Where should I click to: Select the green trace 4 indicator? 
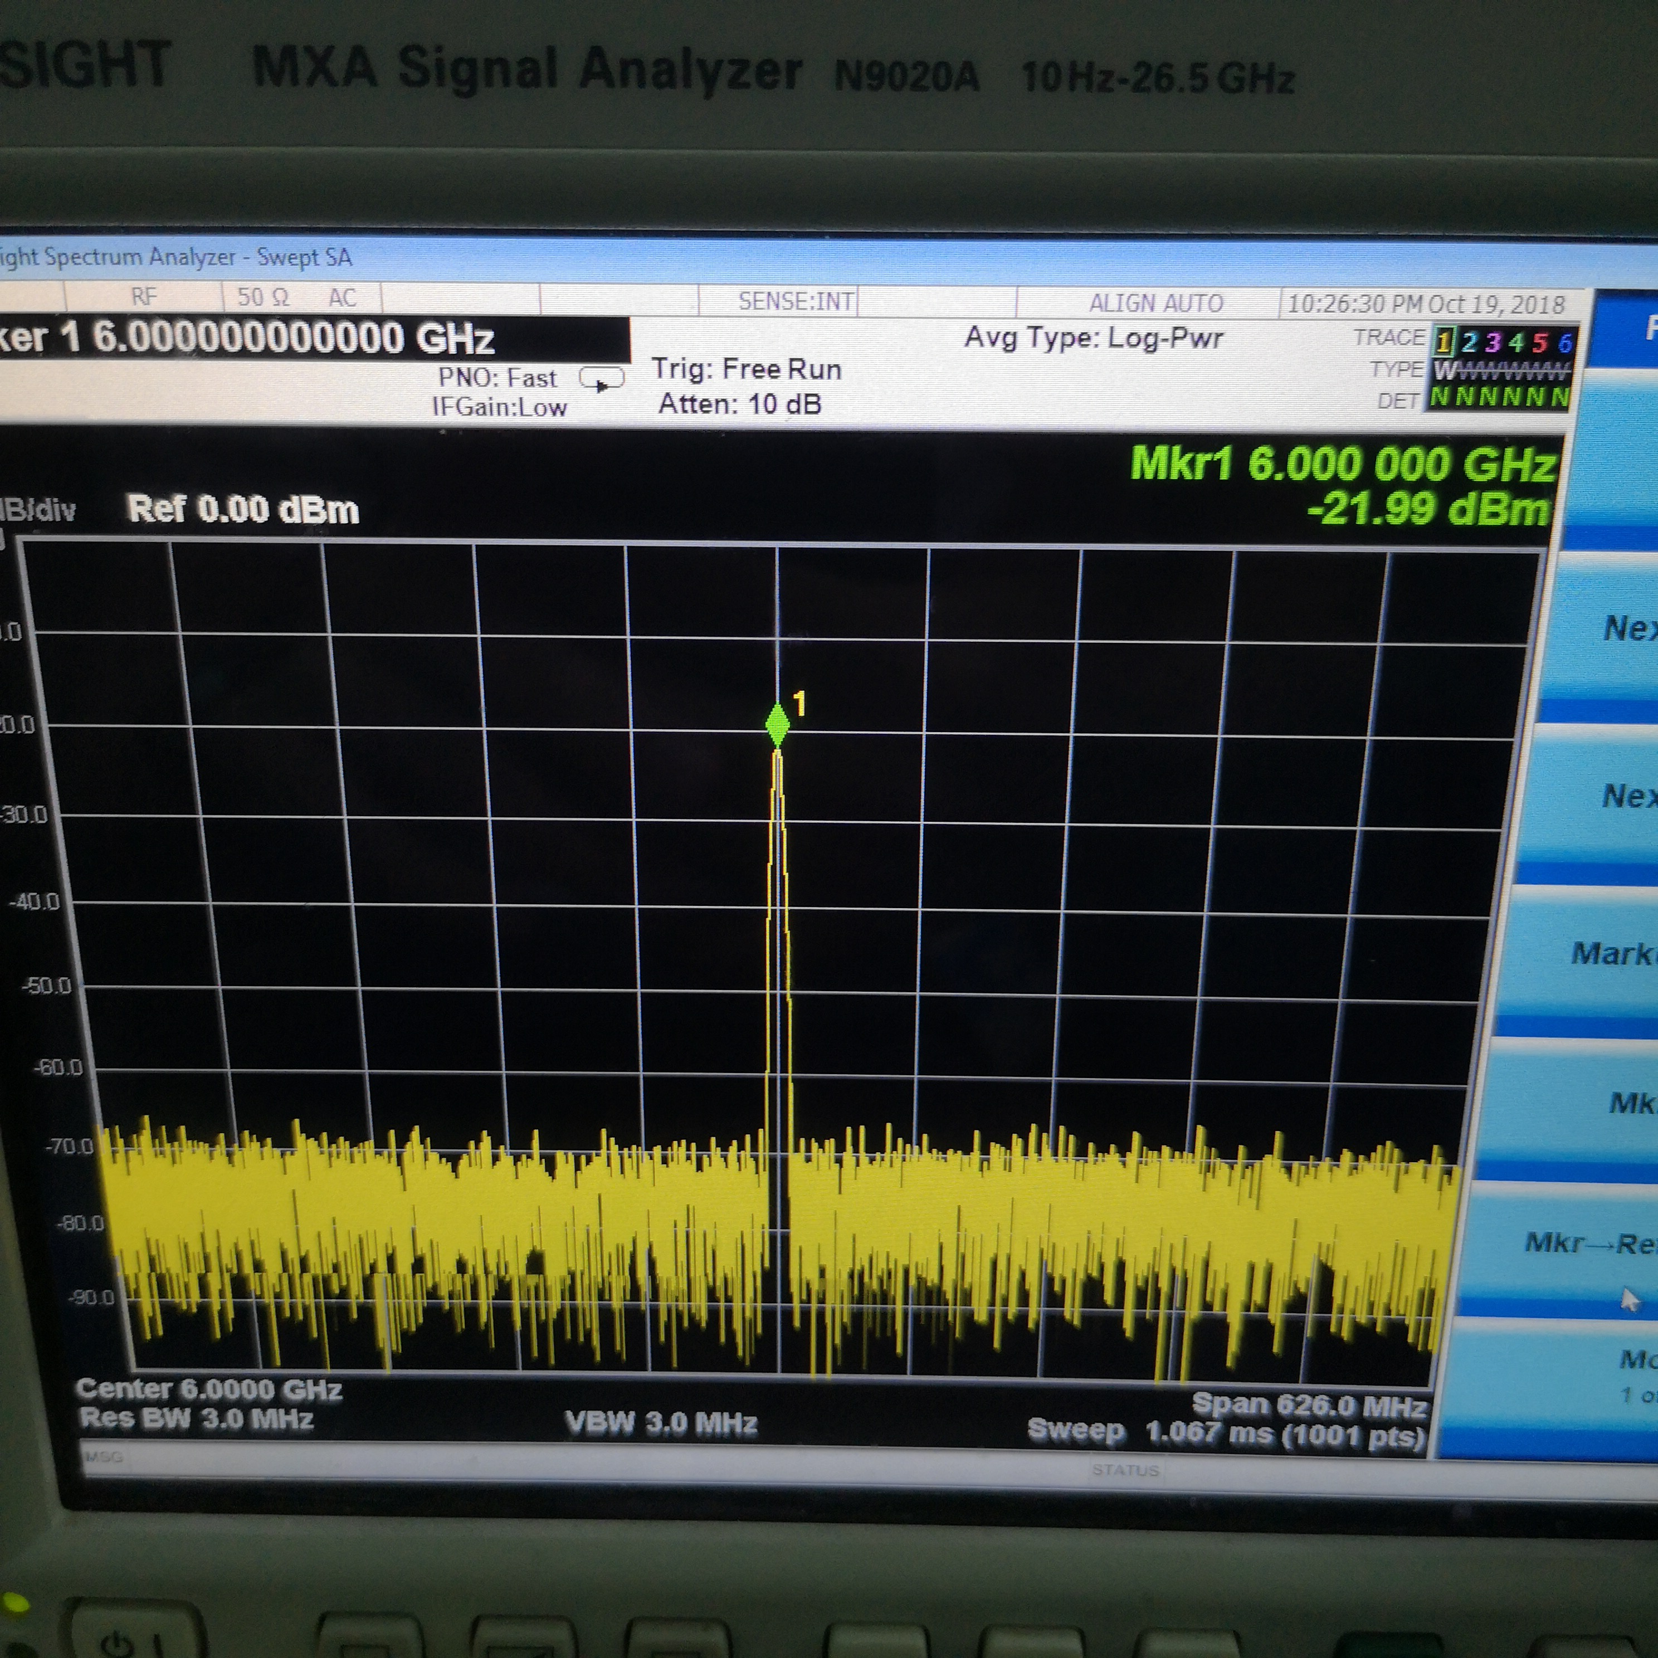(x=1516, y=343)
